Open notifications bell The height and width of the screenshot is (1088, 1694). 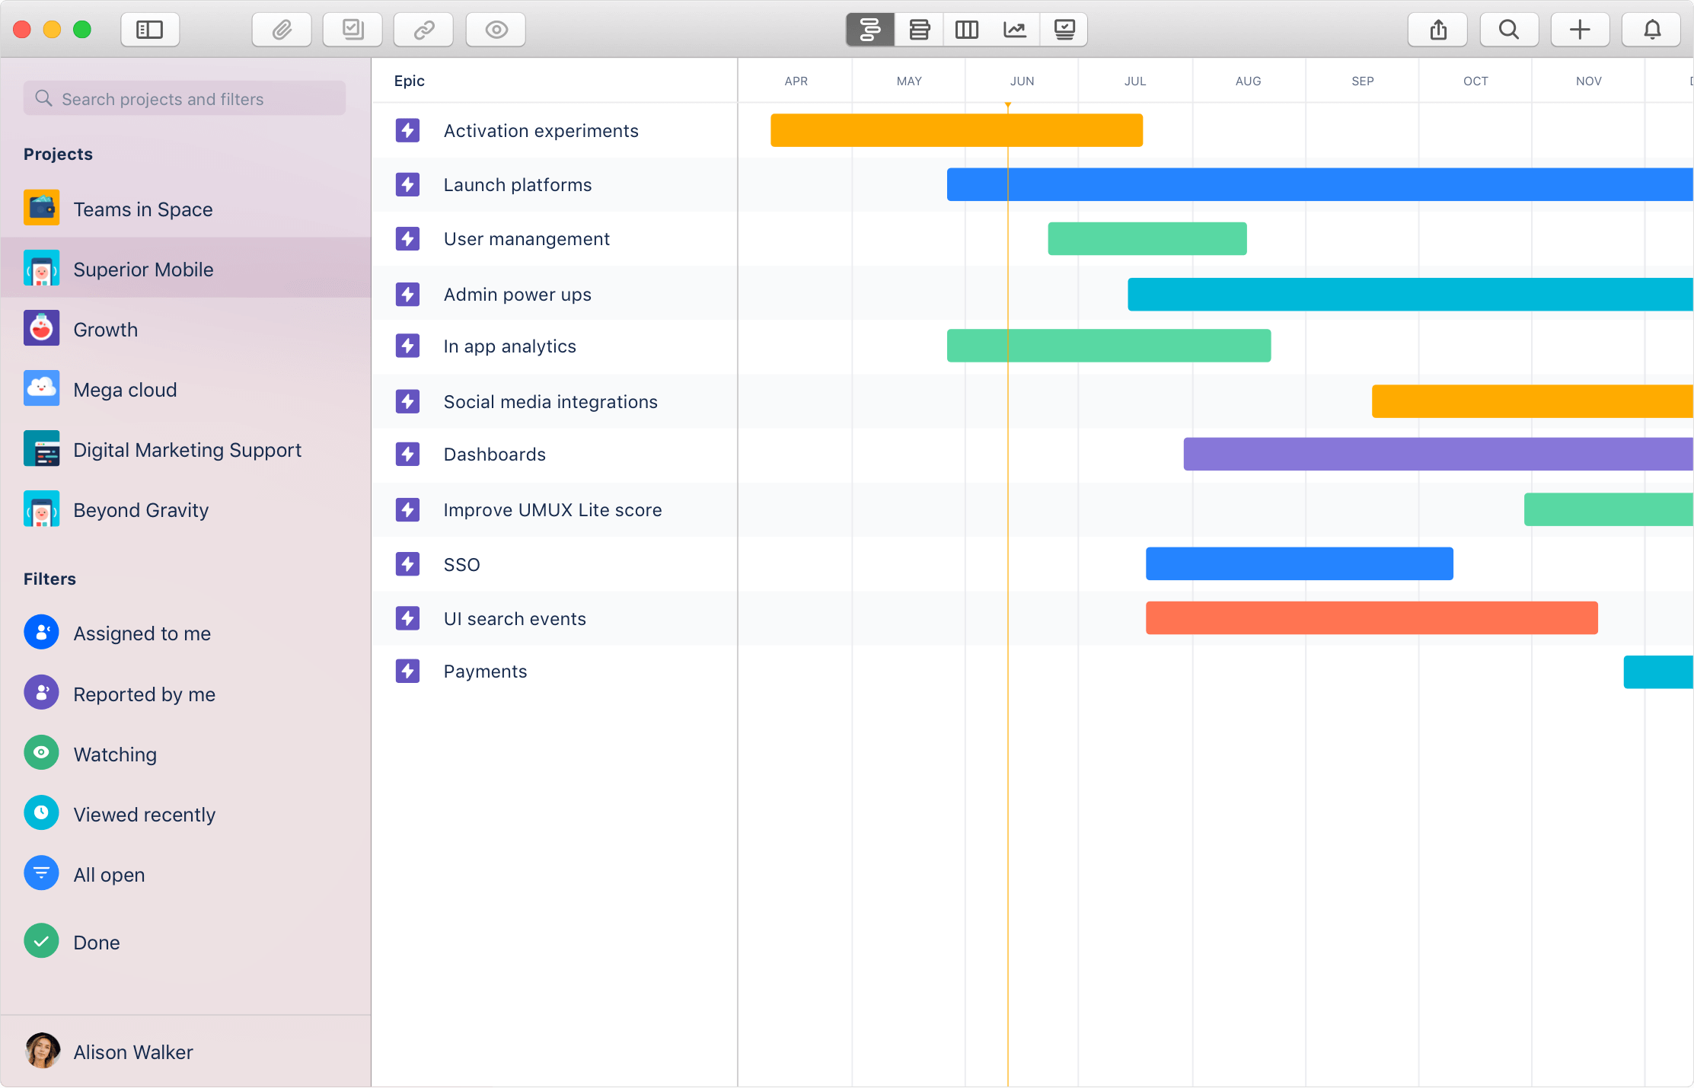tap(1651, 30)
